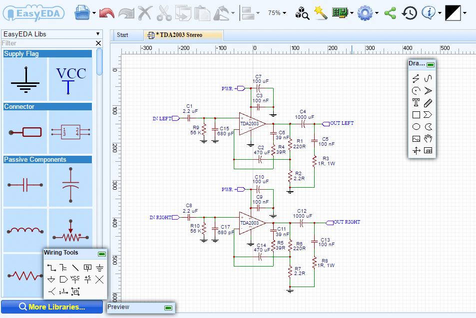Expand the align tools dropdown arrow

[x=258, y=13]
